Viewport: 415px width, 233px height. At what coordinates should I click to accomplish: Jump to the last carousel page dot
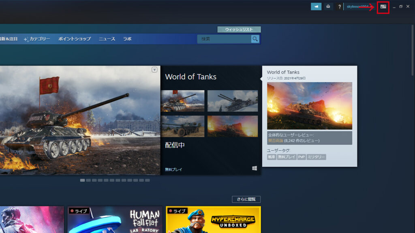[x=148, y=180]
